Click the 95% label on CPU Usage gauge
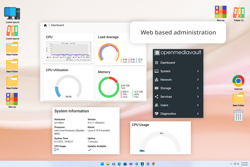Image resolution: width=250 pixels, height=167 pixels. click(161, 133)
